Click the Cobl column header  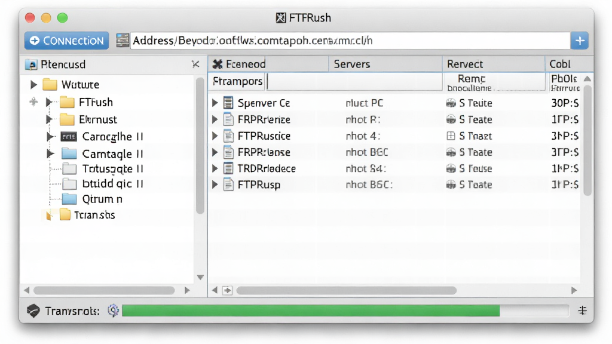click(x=559, y=64)
